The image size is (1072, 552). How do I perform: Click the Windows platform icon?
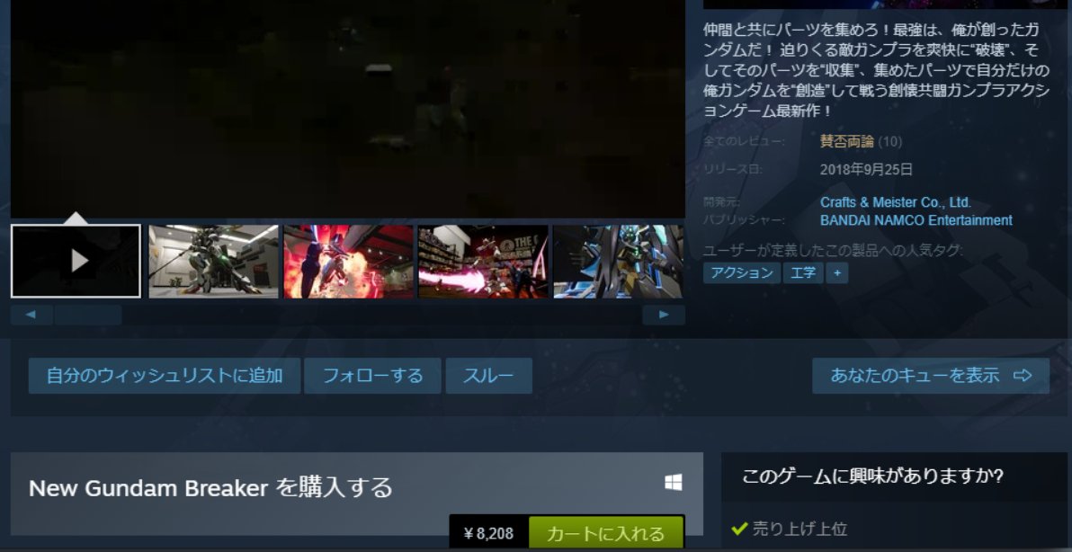[x=674, y=483]
